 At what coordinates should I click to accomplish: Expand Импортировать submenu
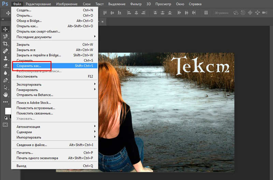pyautogui.click(x=55, y=138)
